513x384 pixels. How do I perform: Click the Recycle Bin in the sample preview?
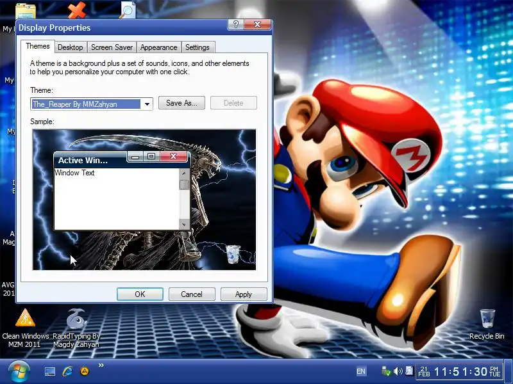(x=233, y=254)
